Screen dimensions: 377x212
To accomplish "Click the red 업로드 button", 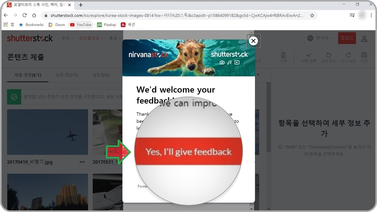I will point(347,38).
